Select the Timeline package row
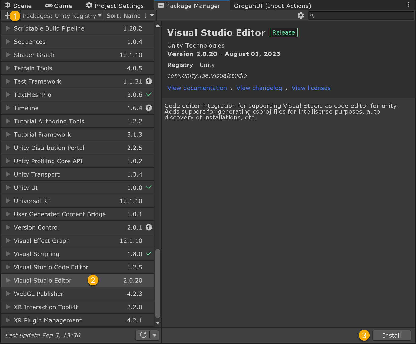This screenshot has height=344, width=416. click(77, 108)
